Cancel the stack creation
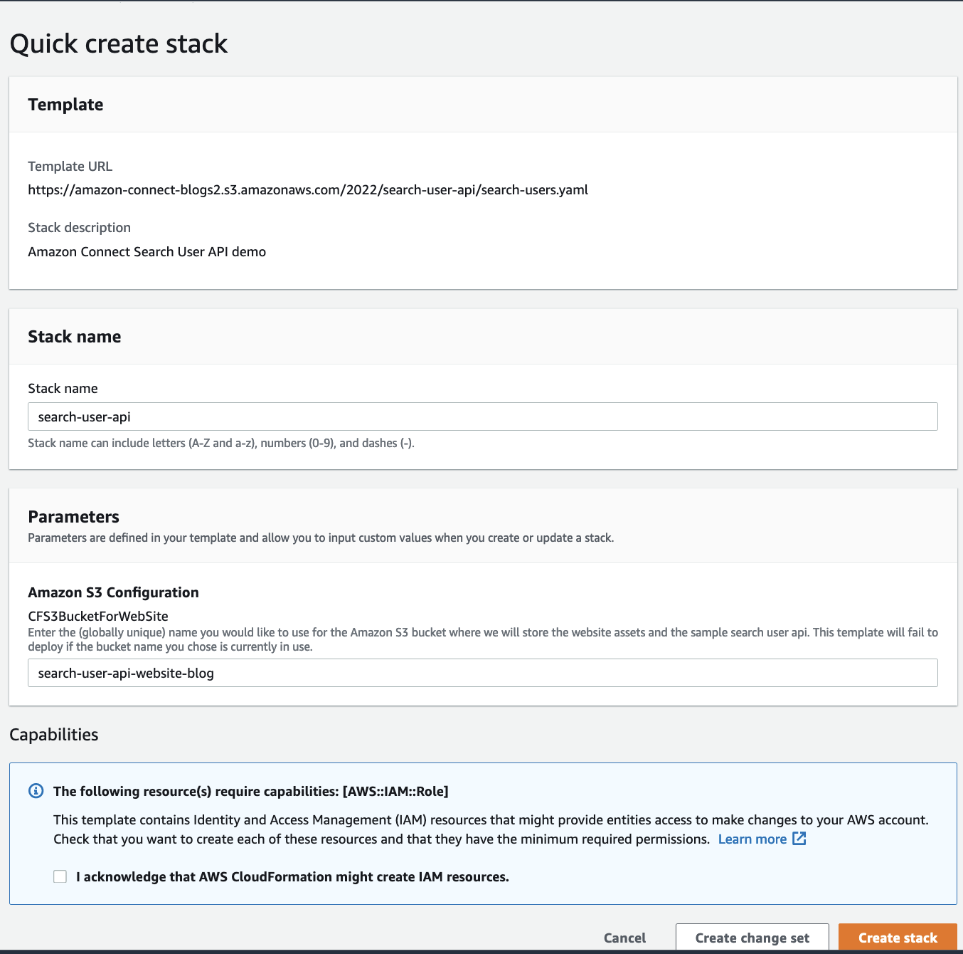Viewport: 963px width, 954px height. tap(624, 938)
